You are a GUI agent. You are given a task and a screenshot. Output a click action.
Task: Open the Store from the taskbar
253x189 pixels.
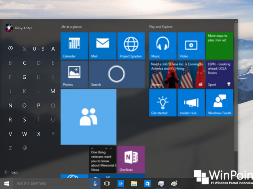click(x=147, y=183)
